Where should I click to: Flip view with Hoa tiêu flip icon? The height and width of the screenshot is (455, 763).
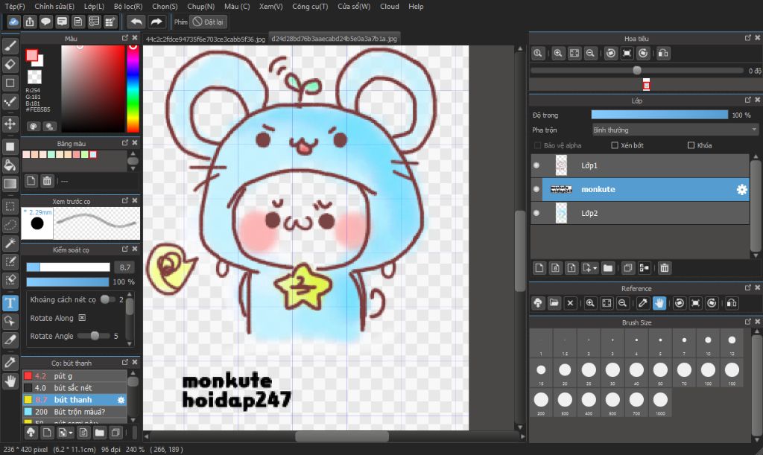663,54
